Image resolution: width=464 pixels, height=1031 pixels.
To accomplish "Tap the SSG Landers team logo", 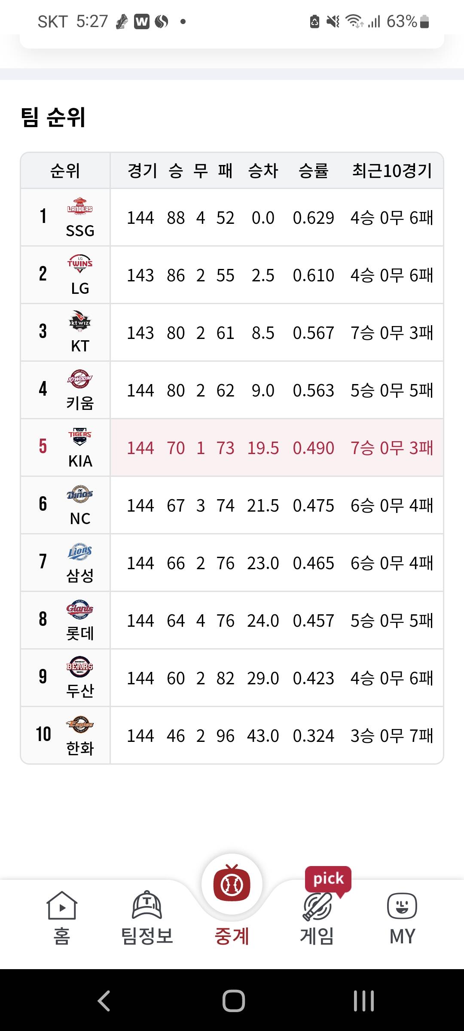I will click(x=80, y=206).
